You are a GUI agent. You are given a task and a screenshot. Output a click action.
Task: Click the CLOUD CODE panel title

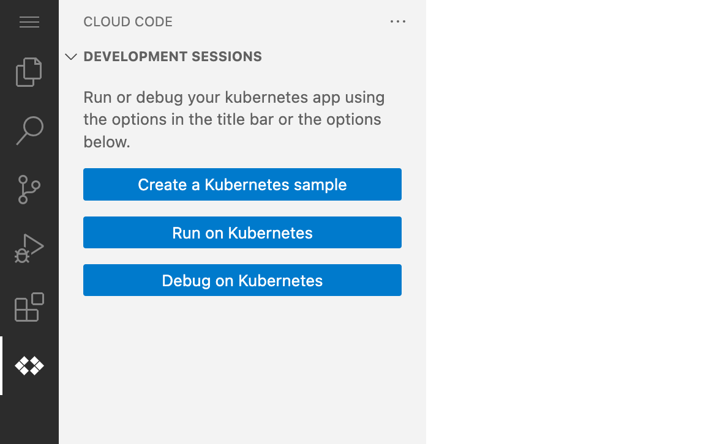(128, 21)
